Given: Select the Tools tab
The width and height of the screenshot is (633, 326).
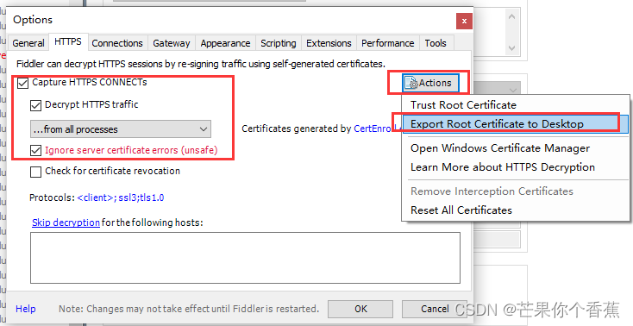Looking at the screenshot, I should click(436, 43).
